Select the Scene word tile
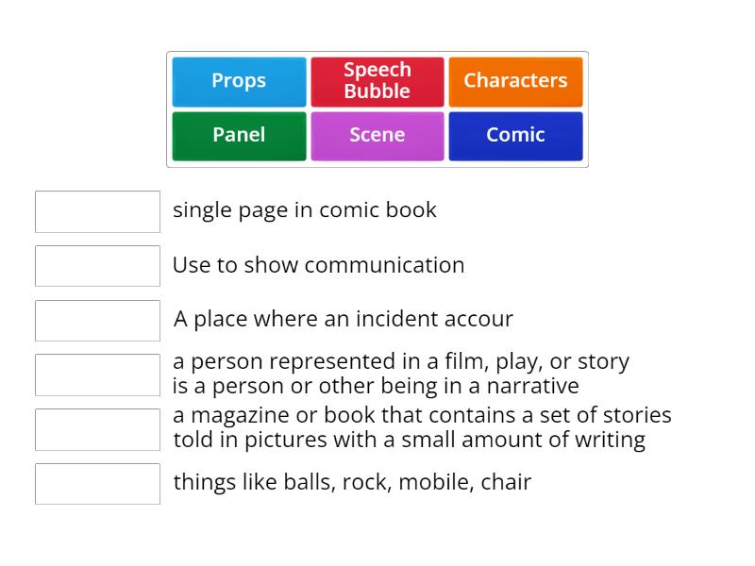 pyautogui.click(x=377, y=135)
